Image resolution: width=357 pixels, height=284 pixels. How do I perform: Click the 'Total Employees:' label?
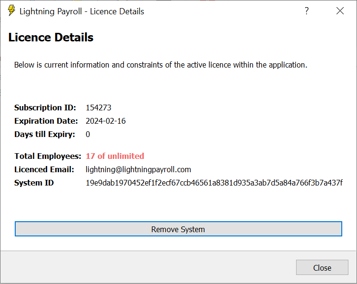(x=48, y=156)
